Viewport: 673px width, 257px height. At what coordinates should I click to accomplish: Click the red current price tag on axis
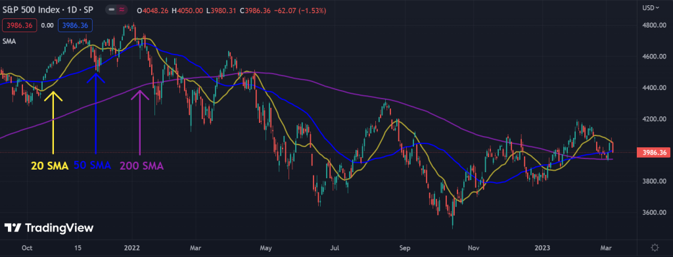point(654,152)
